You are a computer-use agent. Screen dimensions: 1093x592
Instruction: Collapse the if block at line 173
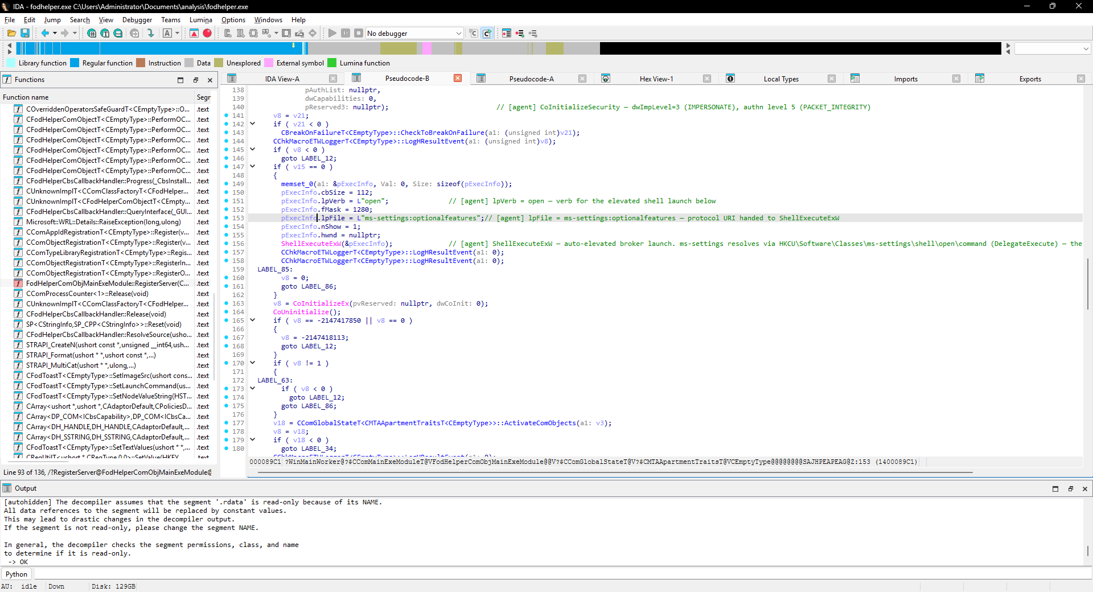click(x=253, y=388)
